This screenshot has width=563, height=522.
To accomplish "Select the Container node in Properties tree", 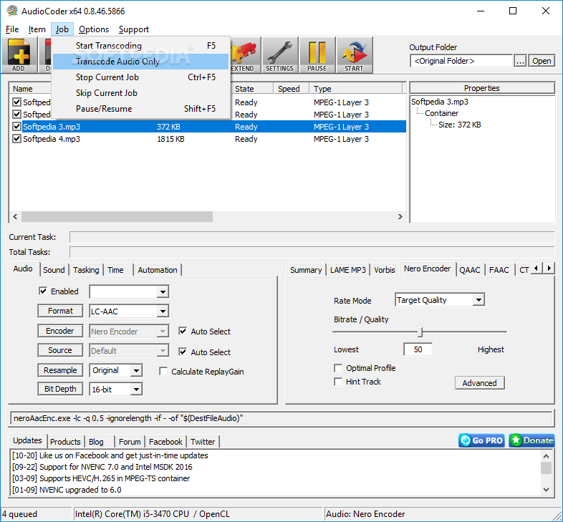I will tap(442, 113).
